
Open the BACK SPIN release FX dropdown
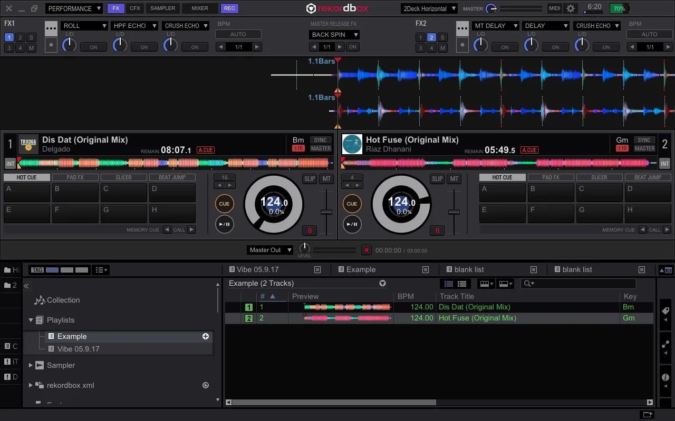[x=334, y=35]
